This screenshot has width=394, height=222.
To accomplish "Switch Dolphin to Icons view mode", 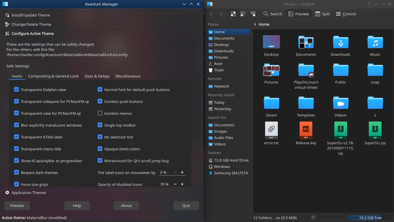I will pos(233,14).
